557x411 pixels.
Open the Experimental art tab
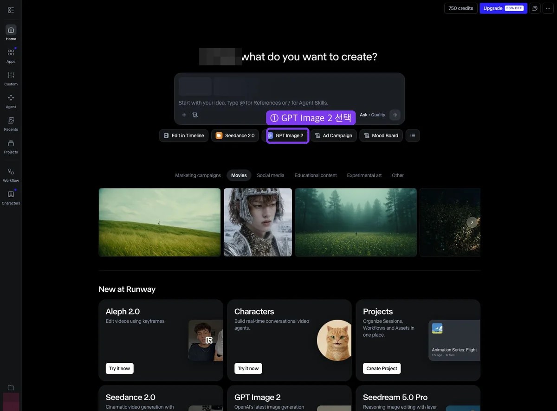(x=364, y=175)
